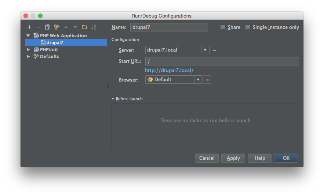Open server settings ellipsis button
This screenshot has height=196, width=324.
coord(214,50)
